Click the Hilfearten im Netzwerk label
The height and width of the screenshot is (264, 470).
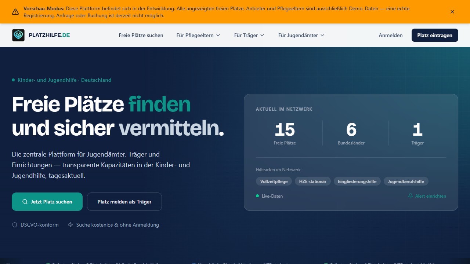(278, 169)
